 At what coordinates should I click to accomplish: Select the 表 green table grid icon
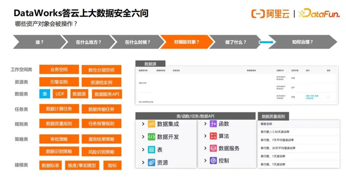[151, 149]
